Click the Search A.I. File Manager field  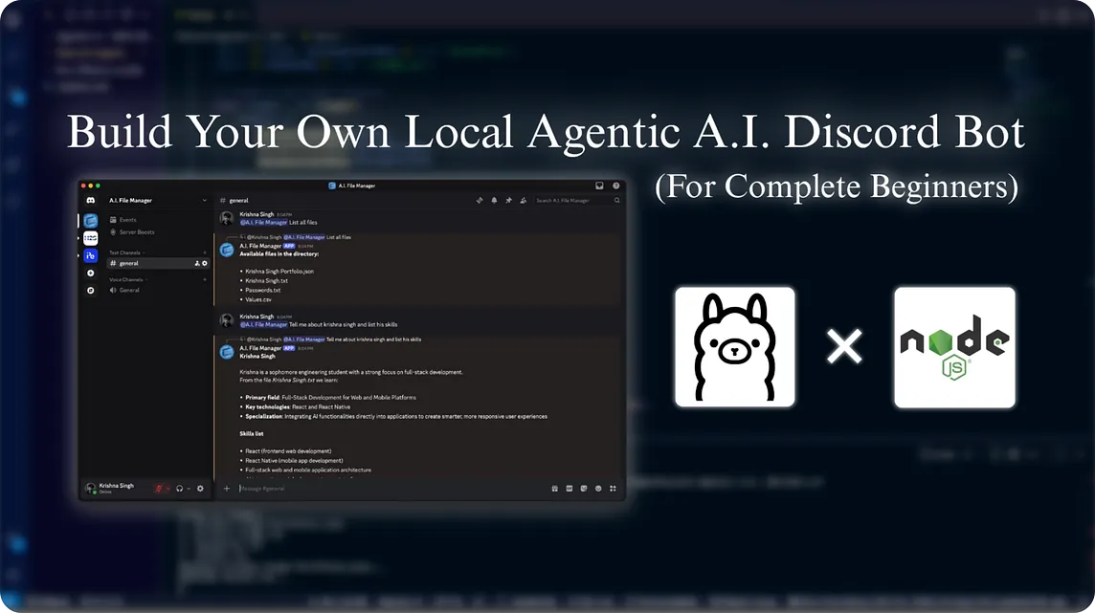point(577,200)
